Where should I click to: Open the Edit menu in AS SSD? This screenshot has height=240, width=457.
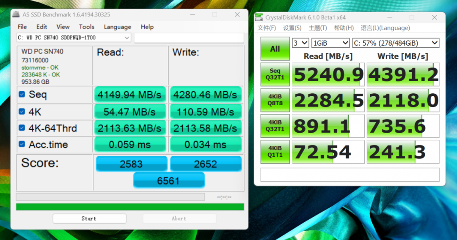tap(41, 27)
